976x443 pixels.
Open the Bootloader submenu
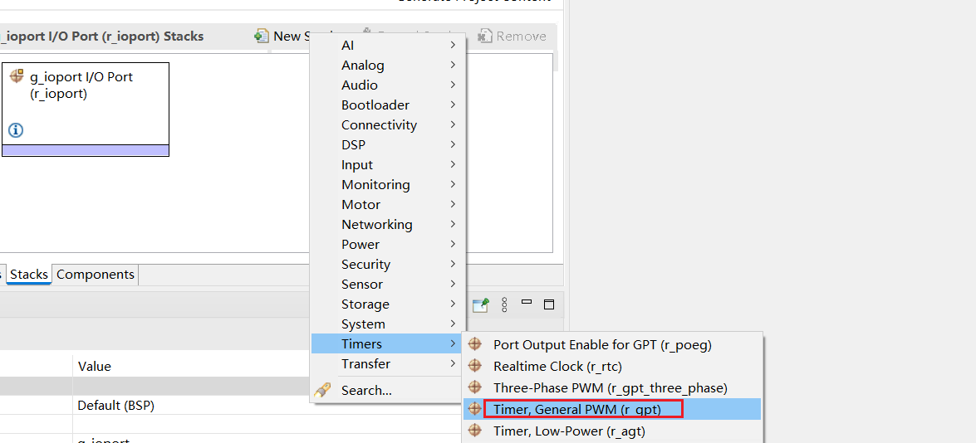pyautogui.click(x=388, y=105)
